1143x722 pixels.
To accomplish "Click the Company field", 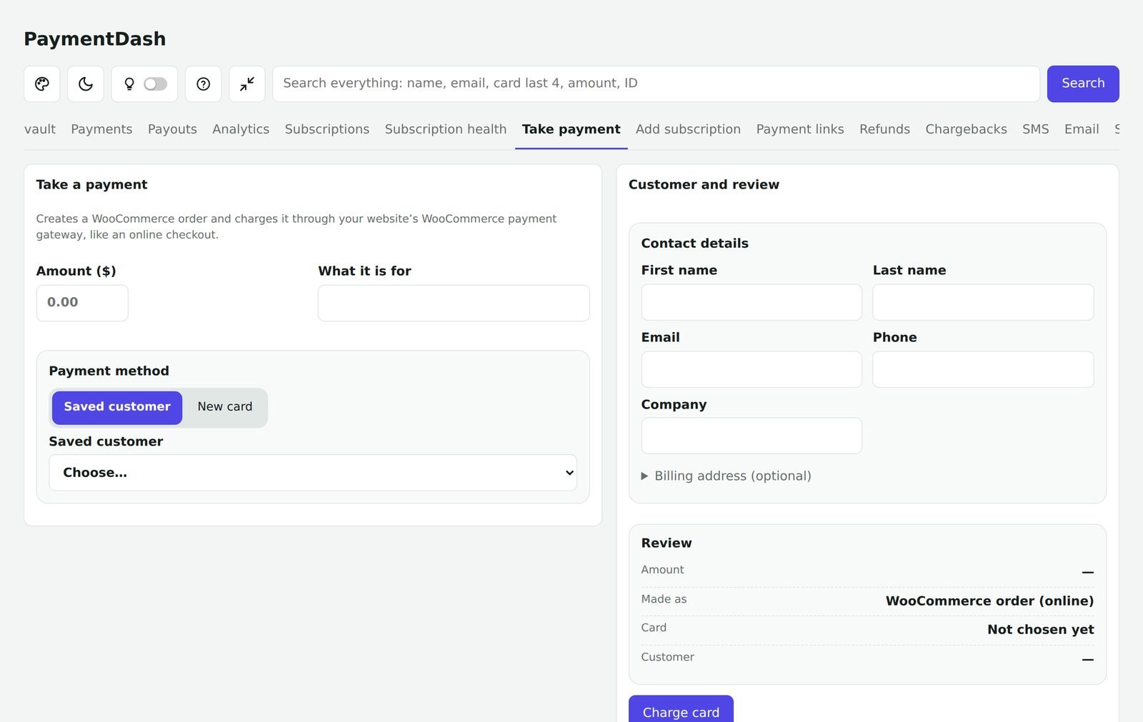I will click(752, 436).
